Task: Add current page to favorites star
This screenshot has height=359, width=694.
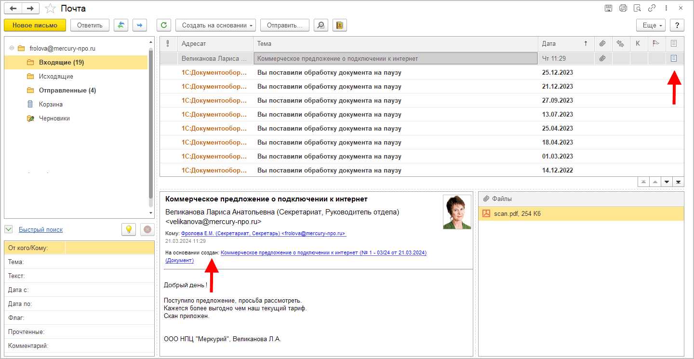Action: [50, 8]
